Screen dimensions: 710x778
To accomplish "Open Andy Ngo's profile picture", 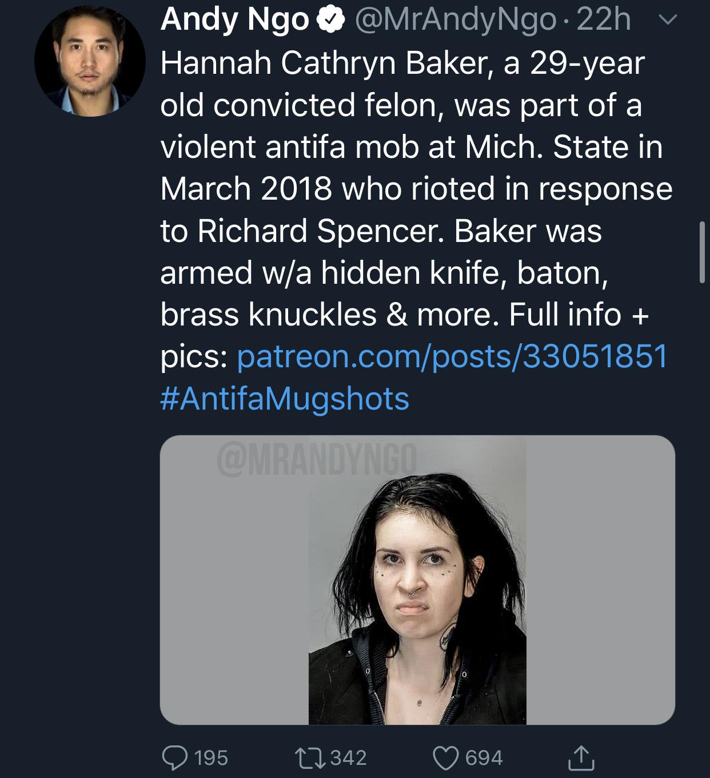I will click(x=90, y=62).
